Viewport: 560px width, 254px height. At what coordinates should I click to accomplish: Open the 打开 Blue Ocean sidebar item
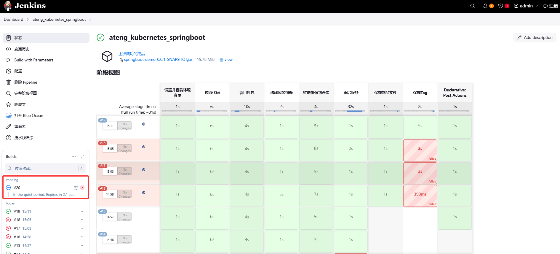(29, 115)
